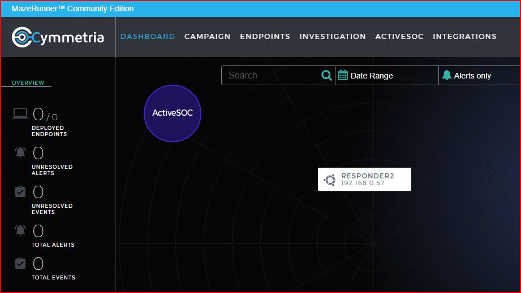Click the Total Alerts label
This screenshot has width=521, height=293.
(x=53, y=244)
